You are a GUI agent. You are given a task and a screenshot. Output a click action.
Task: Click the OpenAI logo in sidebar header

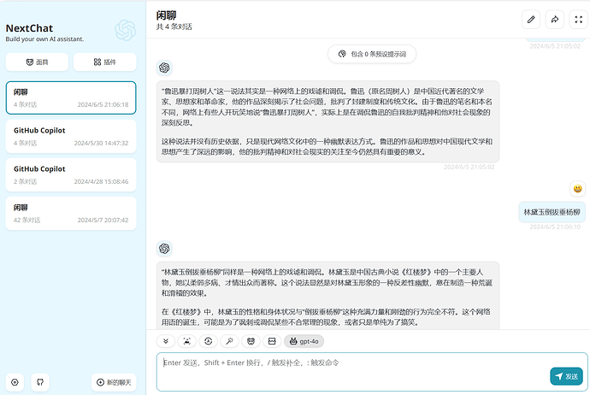pos(126,30)
